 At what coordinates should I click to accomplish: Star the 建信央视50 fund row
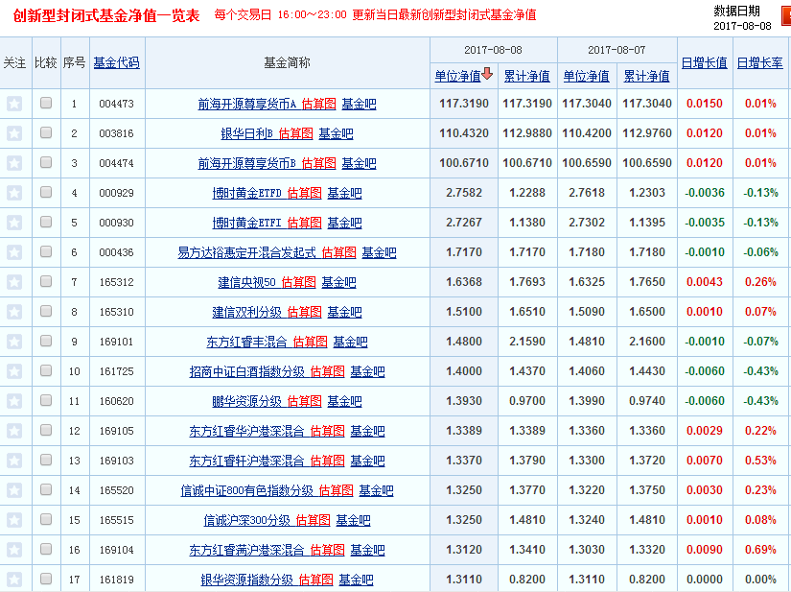click(14, 282)
